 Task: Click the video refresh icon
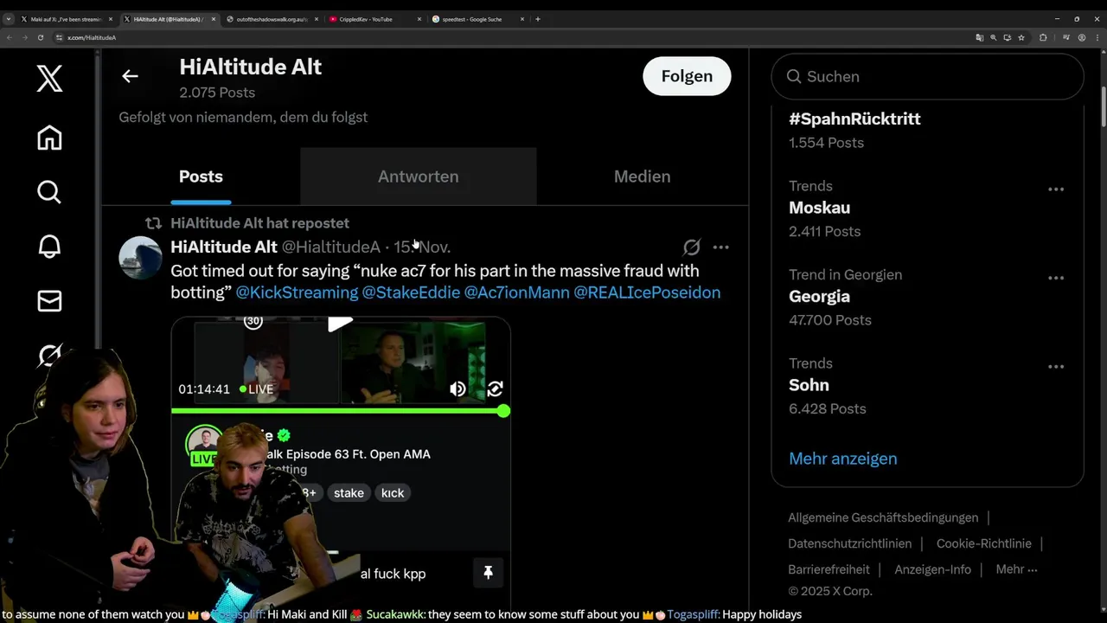[495, 389]
